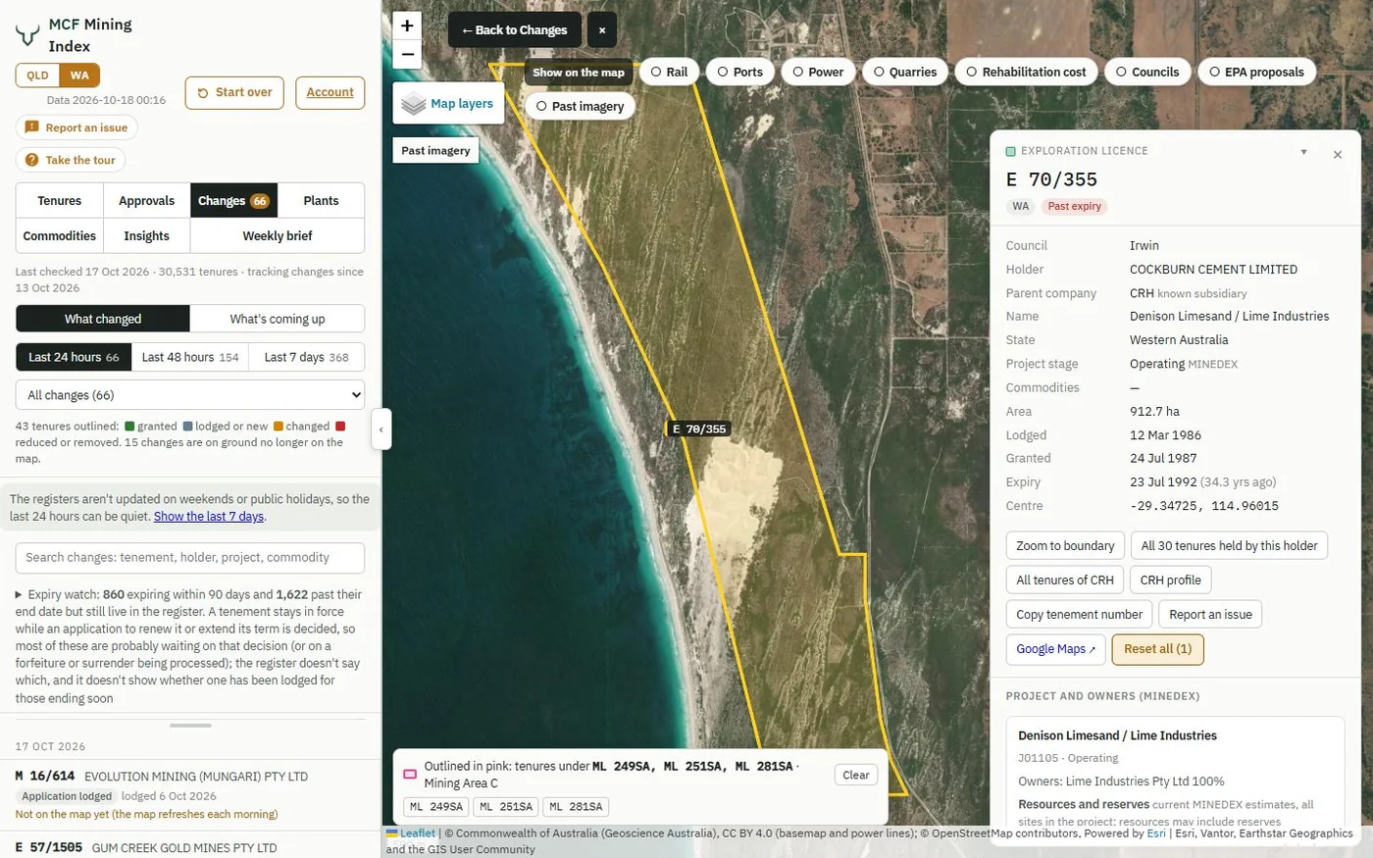Toggle the Rail map overlay

tap(669, 72)
